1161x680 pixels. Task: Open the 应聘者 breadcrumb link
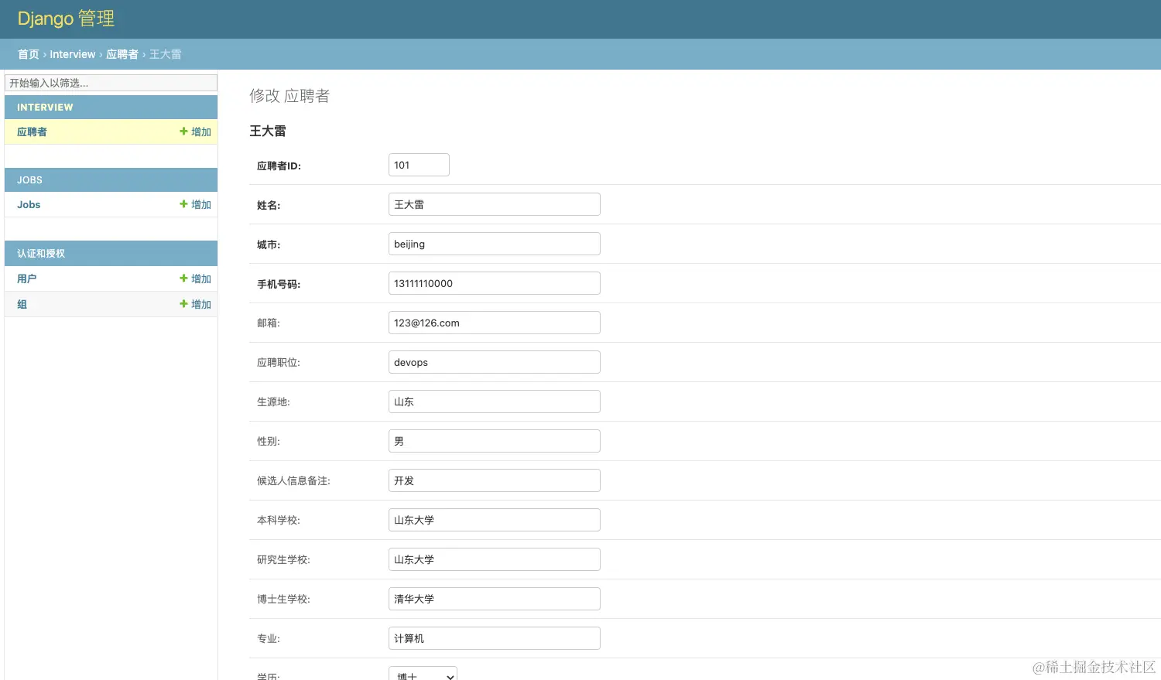(x=122, y=54)
